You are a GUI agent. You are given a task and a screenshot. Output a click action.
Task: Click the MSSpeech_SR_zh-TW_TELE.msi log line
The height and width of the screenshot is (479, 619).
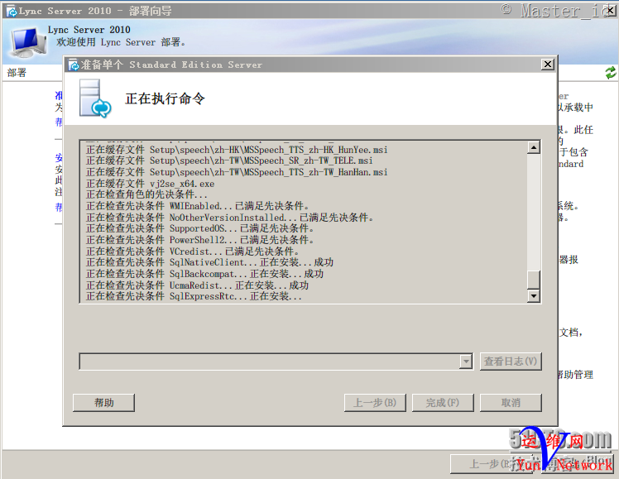pyautogui.click(x=229, y=161)
